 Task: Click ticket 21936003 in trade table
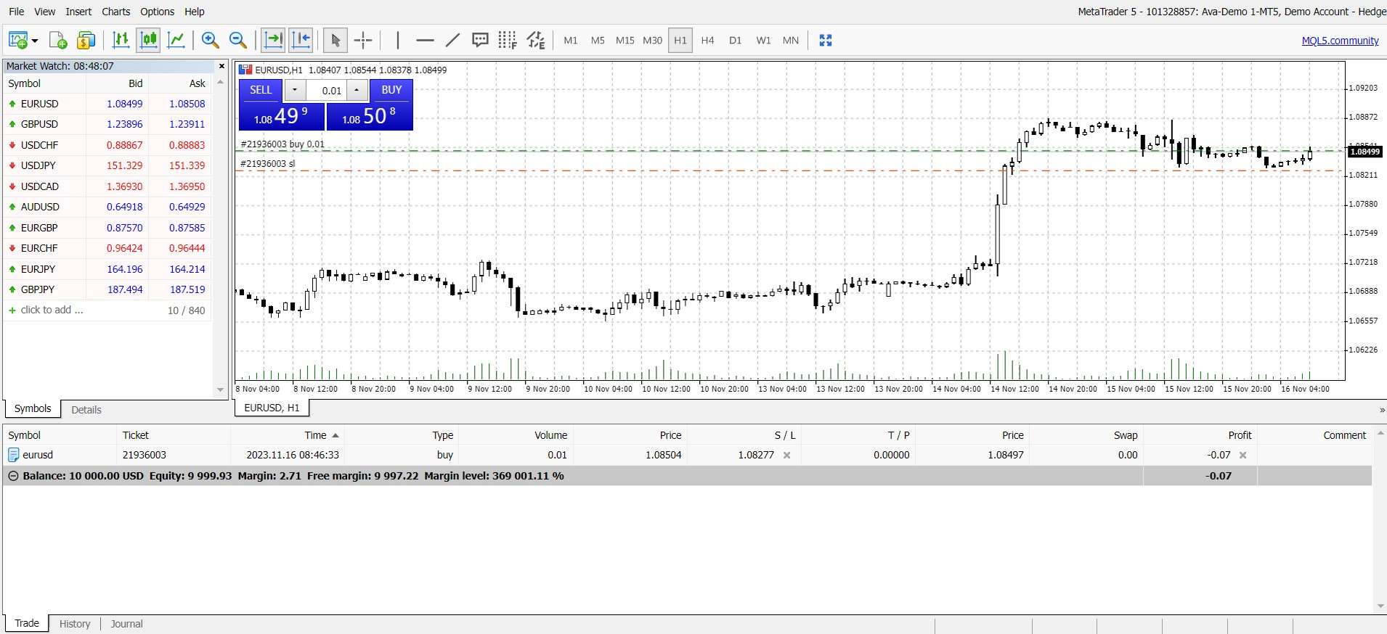click(x=145, y=455)
